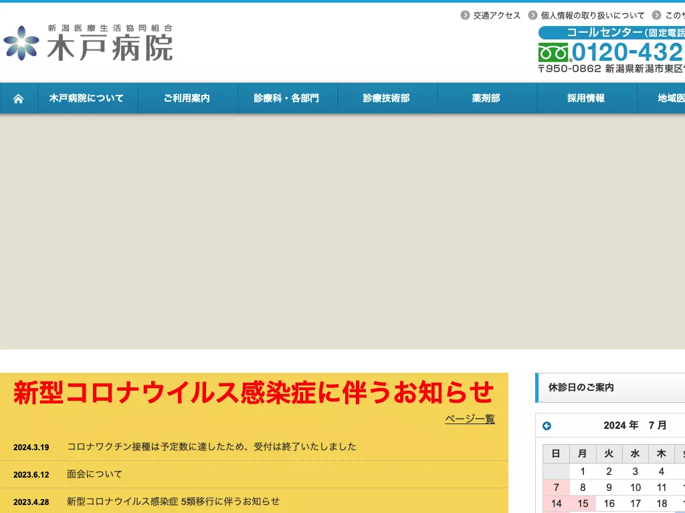Click the 日 column header in calendar
The image size is (685, 513).
556,454
